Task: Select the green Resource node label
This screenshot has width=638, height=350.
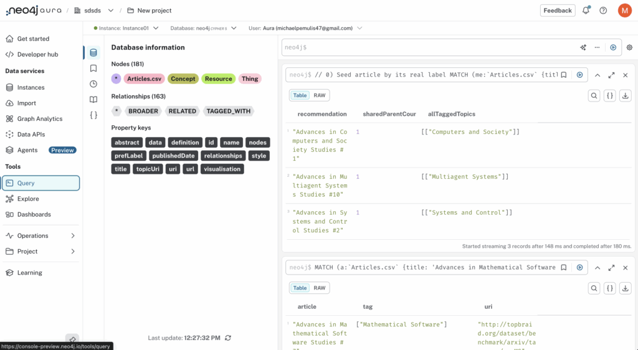Action: point(218,79)
